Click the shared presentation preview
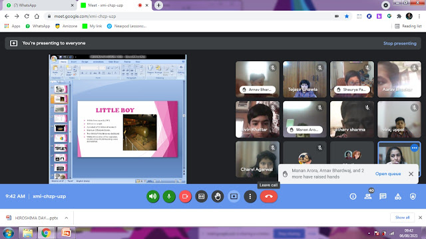This screenshot has height=239, width=426. coord(118,119)
